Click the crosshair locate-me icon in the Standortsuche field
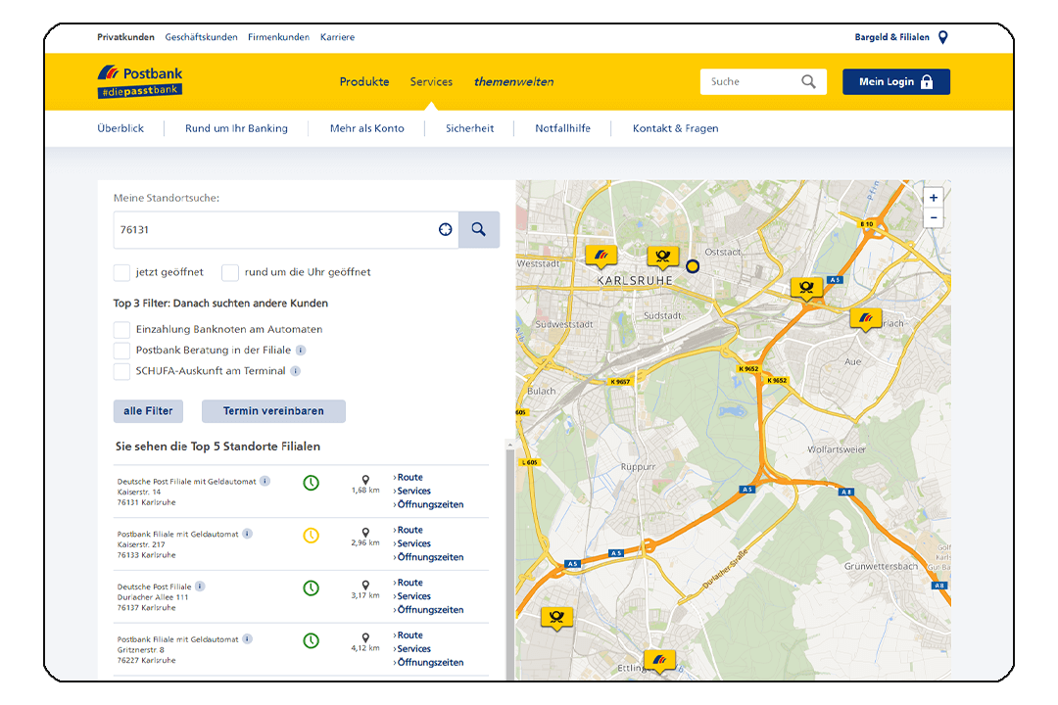The image size is (1058, 705). tap(446, 229)
